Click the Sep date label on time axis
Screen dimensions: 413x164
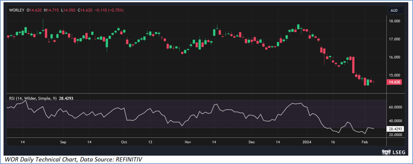pyautogui.click(x=63, y=142)
